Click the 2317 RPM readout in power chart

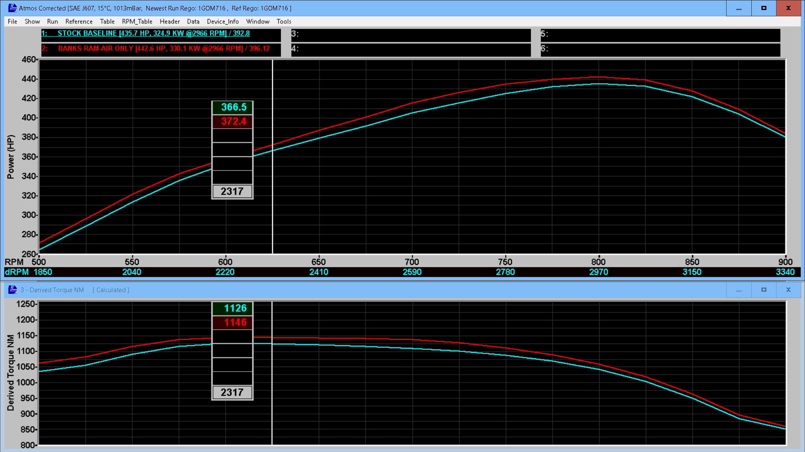tap(232, 191)
